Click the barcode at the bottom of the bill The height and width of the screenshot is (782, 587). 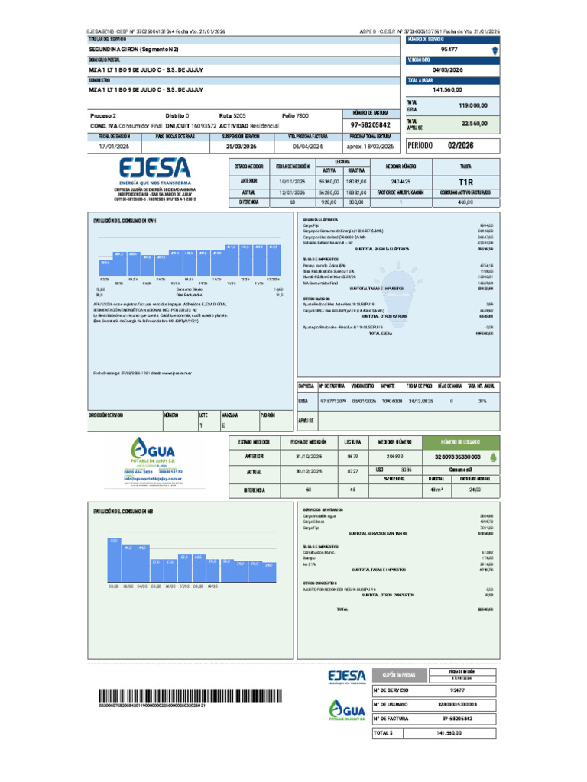point(190,696)
